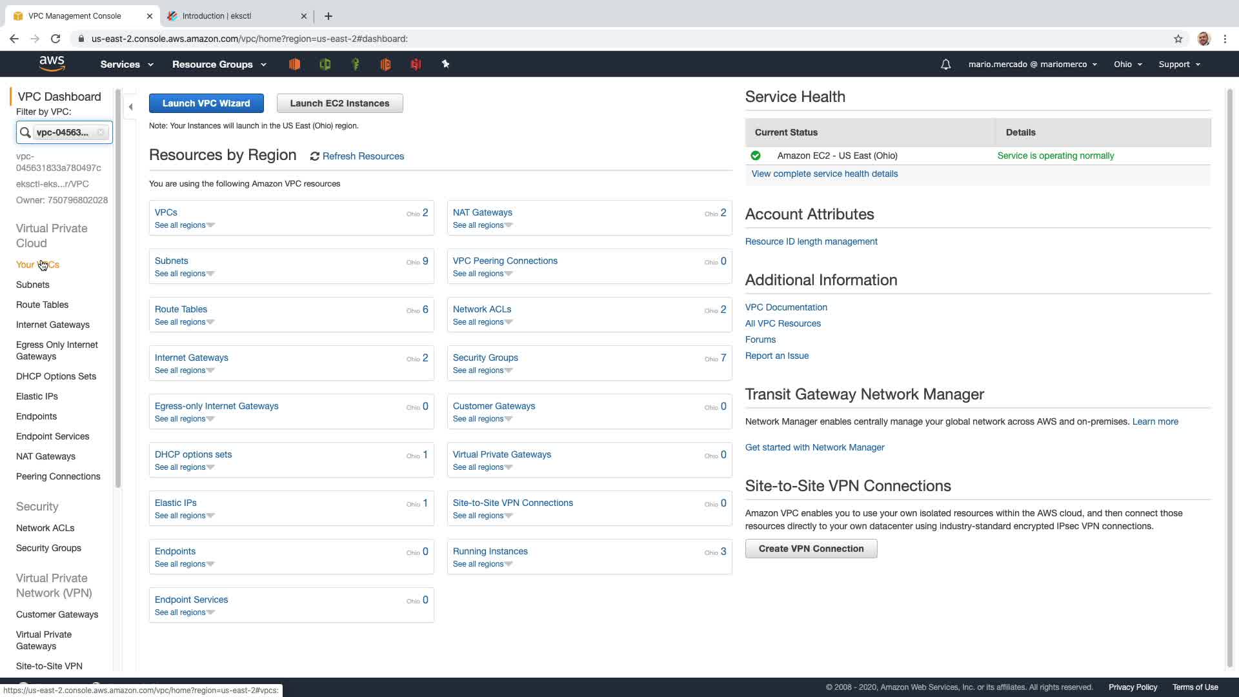Click the first orange shortcut icon in navbar
Viewport: 1239px width, 697px height.
[294, 64]
